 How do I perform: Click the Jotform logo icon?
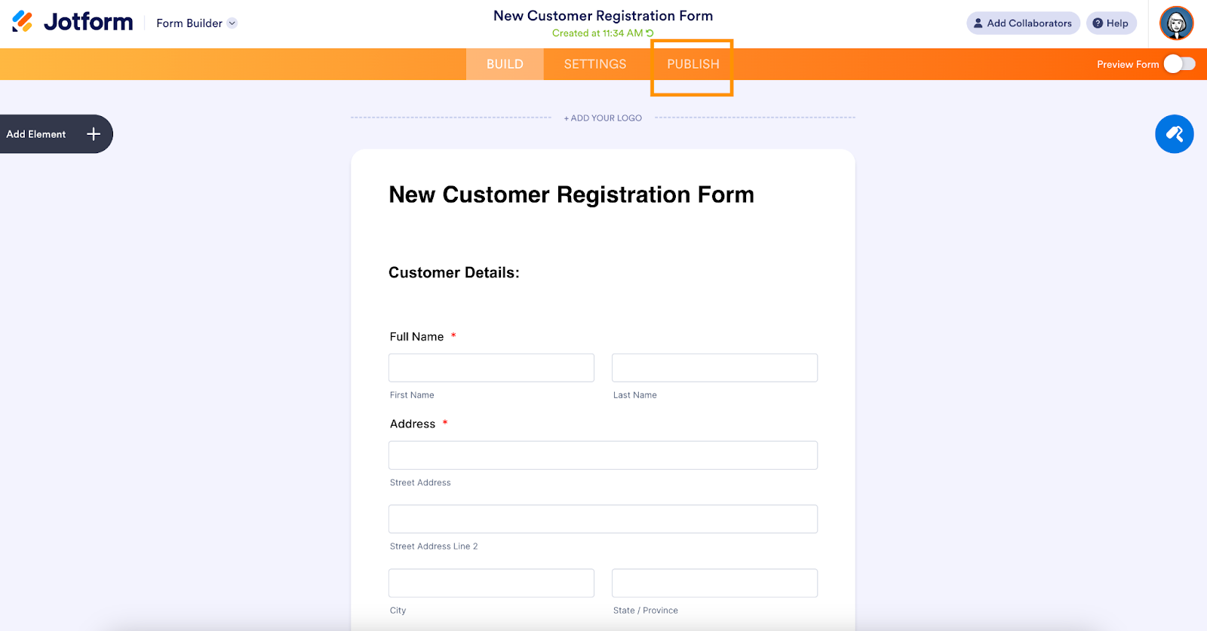23,22
